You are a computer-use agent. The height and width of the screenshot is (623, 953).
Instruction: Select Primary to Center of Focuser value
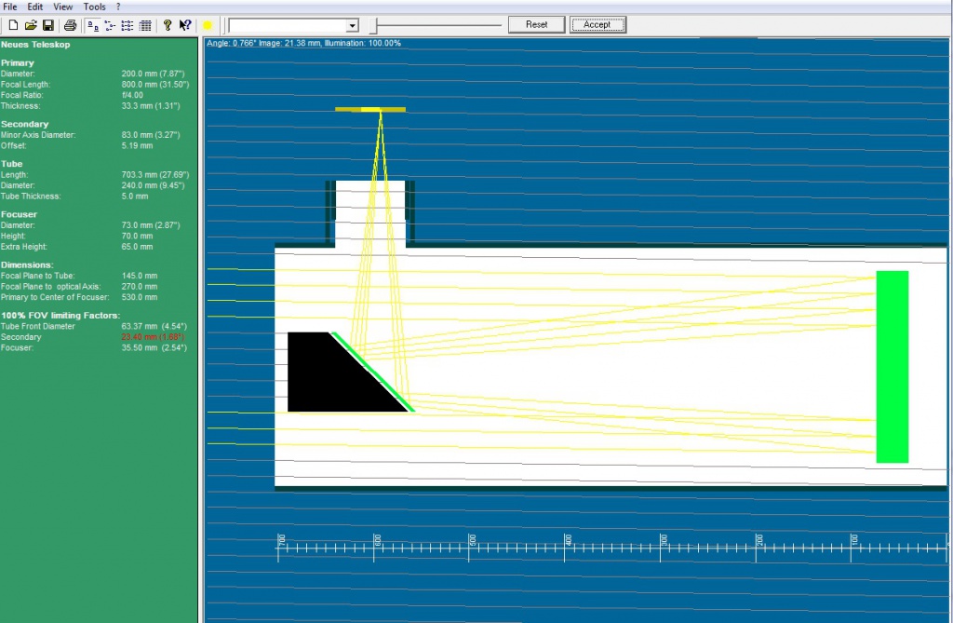point(140,297)
